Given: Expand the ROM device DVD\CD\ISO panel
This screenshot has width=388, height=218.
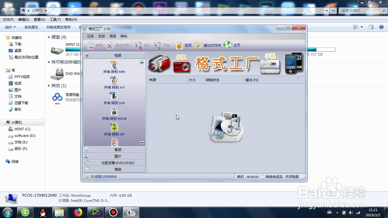Looking at the screenshot, I should pos(115,163).
